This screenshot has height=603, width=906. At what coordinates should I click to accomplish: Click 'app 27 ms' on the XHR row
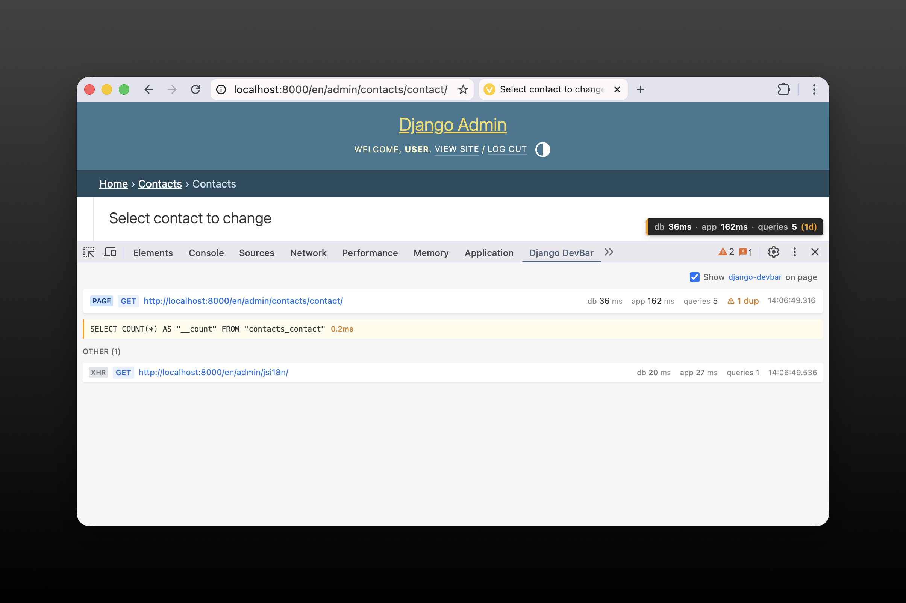tap(698, 373)
